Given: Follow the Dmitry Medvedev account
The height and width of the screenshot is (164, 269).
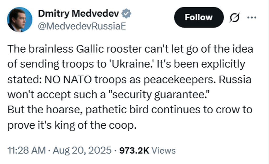Looking at the screenshot, I should click(198, 17).
